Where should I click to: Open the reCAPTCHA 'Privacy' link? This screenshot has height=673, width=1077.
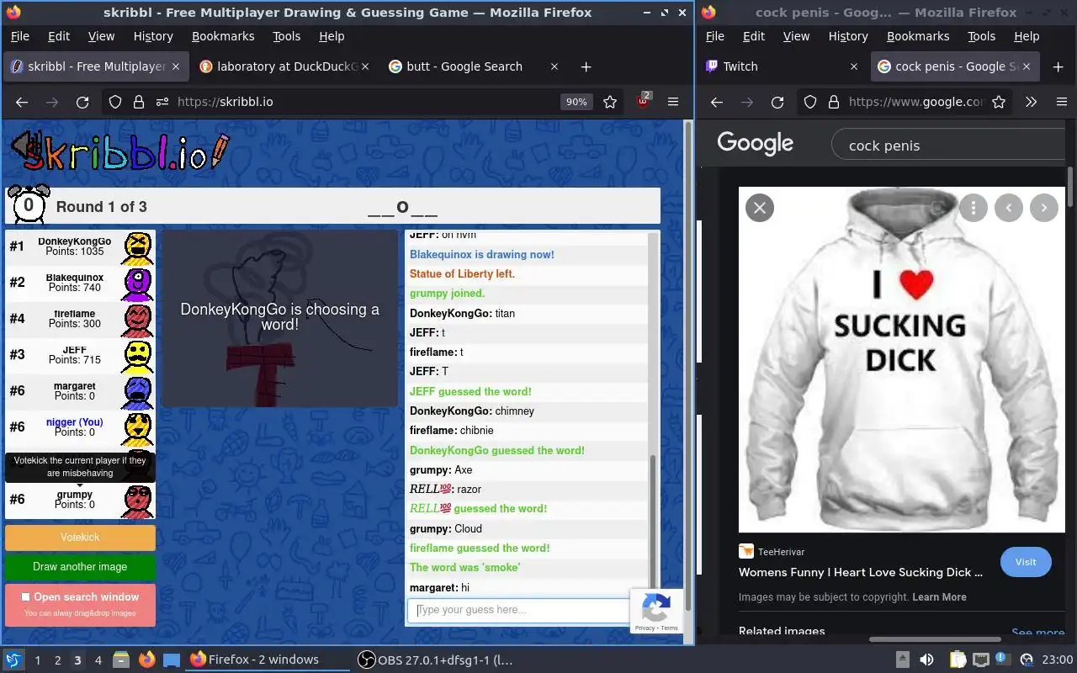pyautogui.click(x=645, y=628)
